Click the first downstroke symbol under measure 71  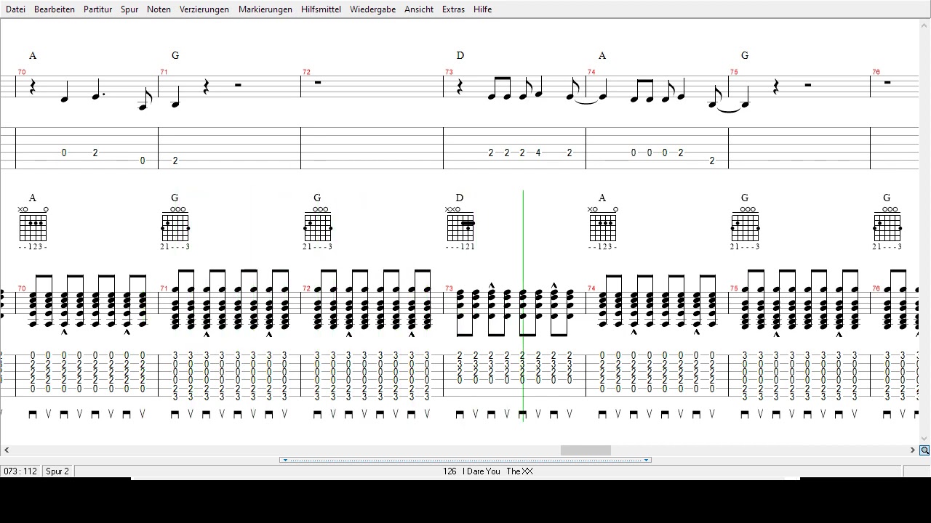pyautogui.click(x=175, y=414)
